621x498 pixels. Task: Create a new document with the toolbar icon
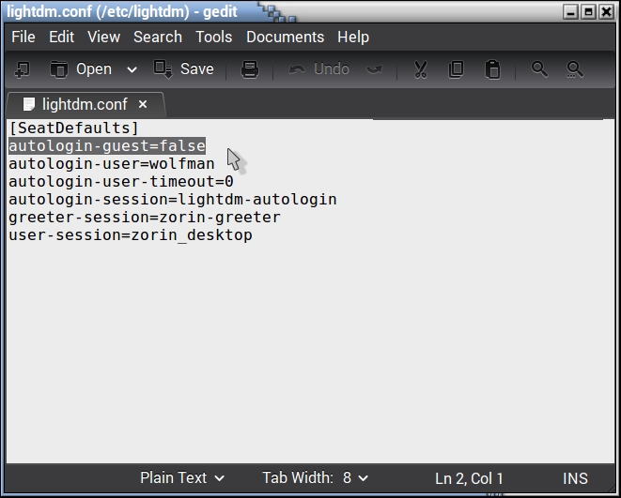click(x=23, y=69)
